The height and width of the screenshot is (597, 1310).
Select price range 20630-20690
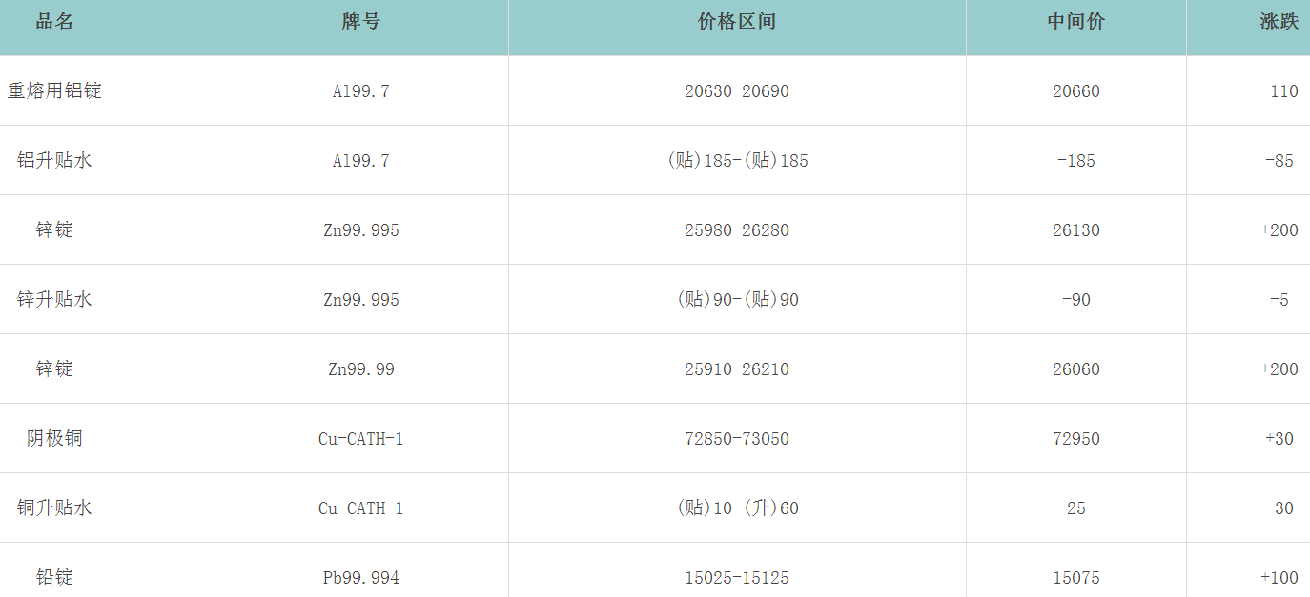(736, 91)
